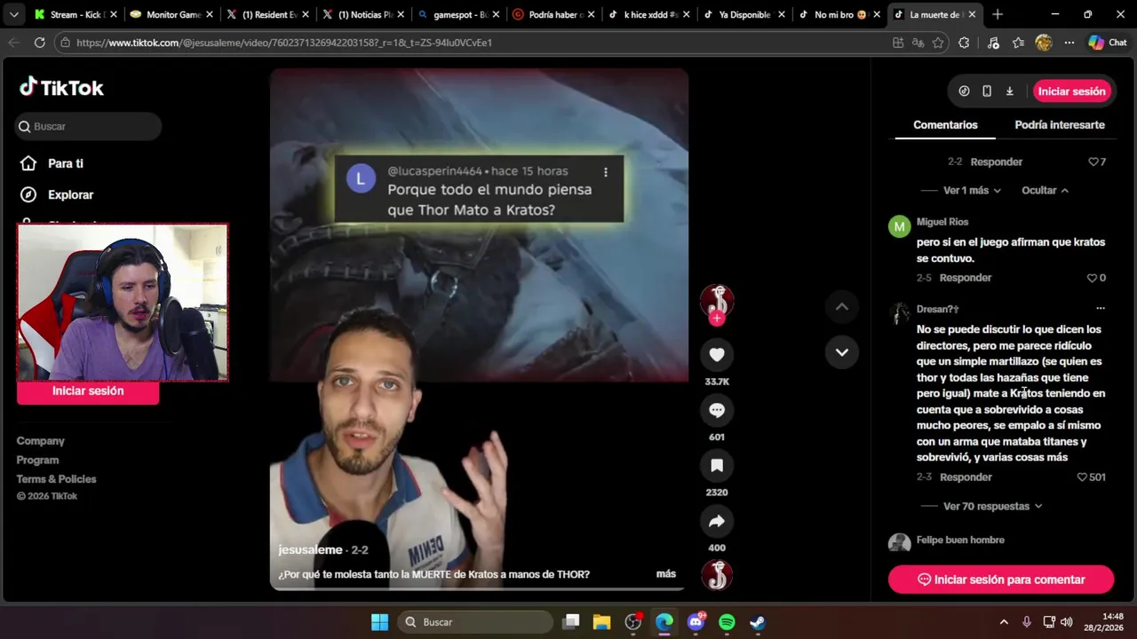Collapse the replies with Ocultar
The image size is (1137, 639).
pos(1045,191)
